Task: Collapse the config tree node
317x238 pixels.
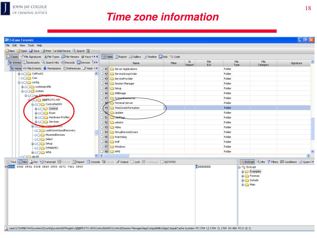Action: coord(19,82)
